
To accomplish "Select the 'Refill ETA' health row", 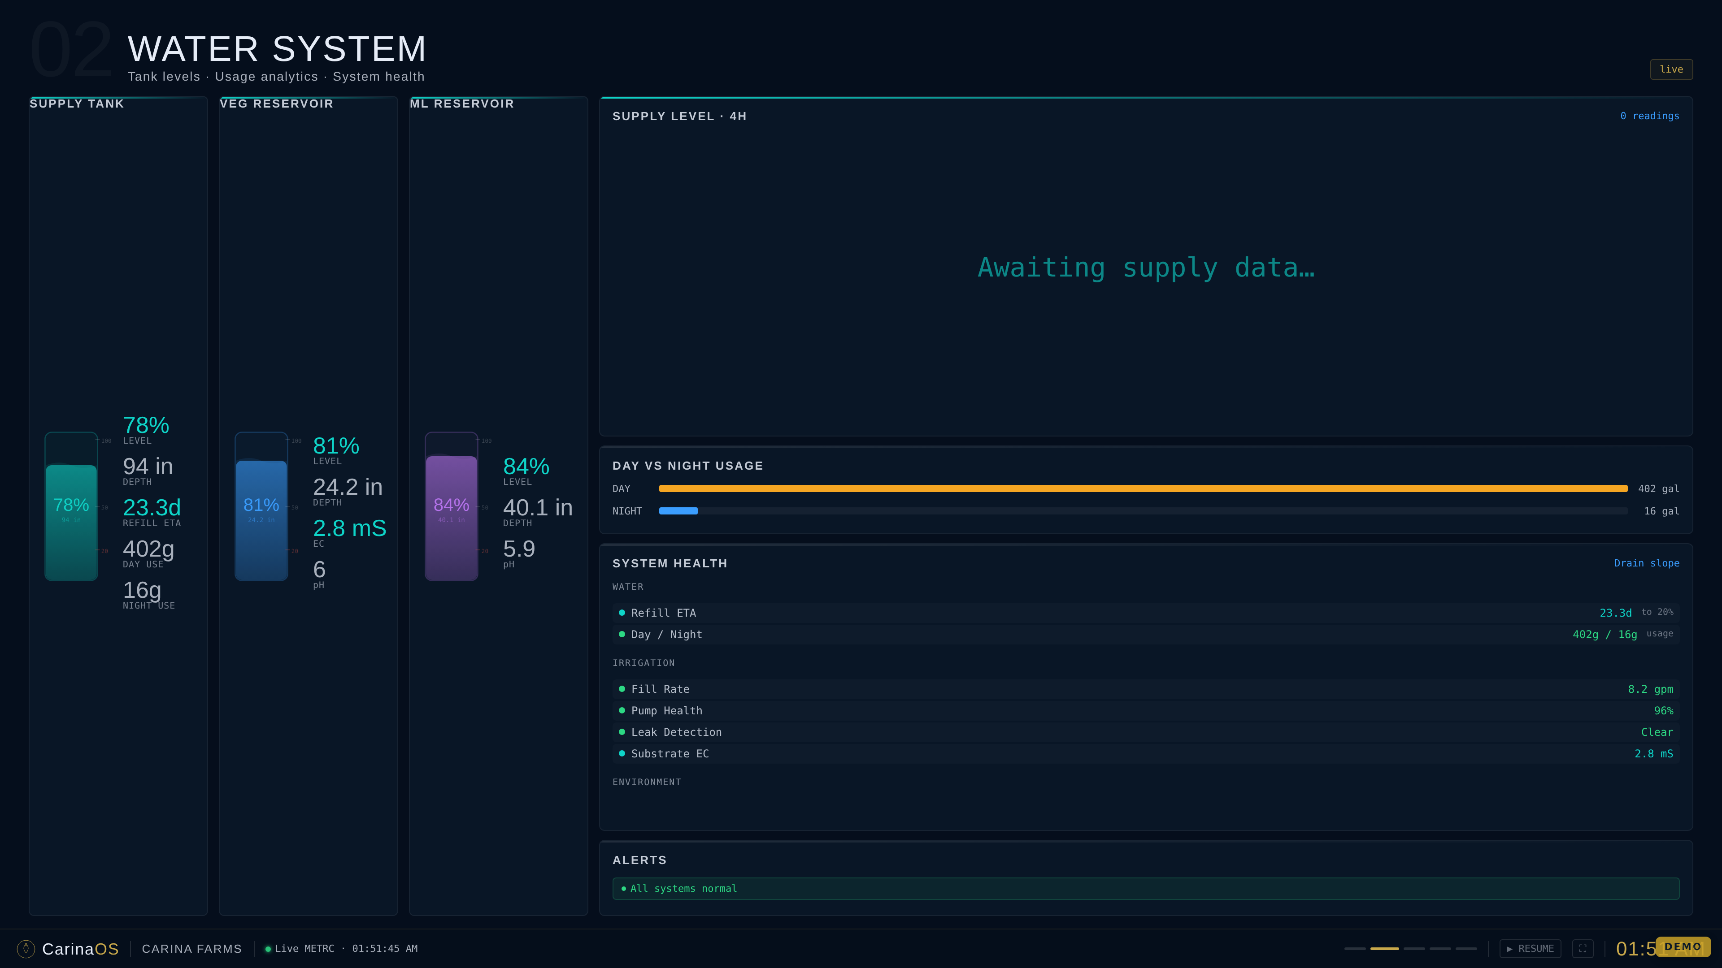I will tap(1146, 613).
